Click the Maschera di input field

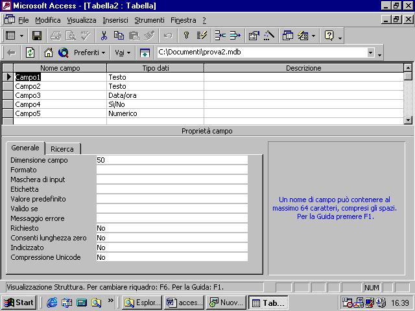tap(172, 179)
